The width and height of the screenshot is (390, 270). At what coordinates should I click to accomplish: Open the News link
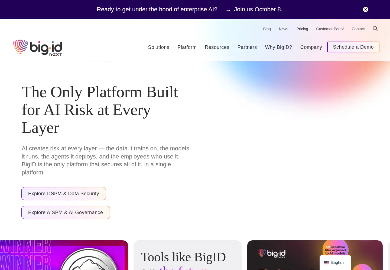[284, 29]
